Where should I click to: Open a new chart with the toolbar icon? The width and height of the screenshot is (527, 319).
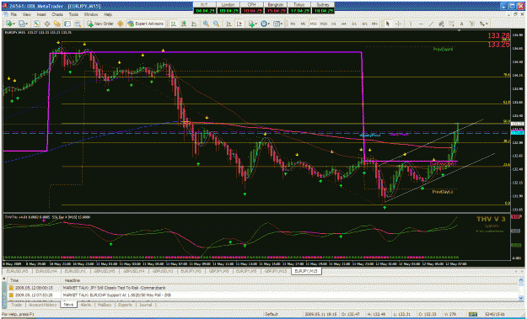click(x=8, y=24)
